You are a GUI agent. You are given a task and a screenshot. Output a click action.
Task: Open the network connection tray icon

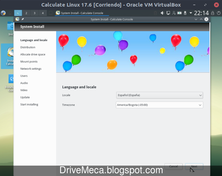pyautogui.click(x=168, y=13)
